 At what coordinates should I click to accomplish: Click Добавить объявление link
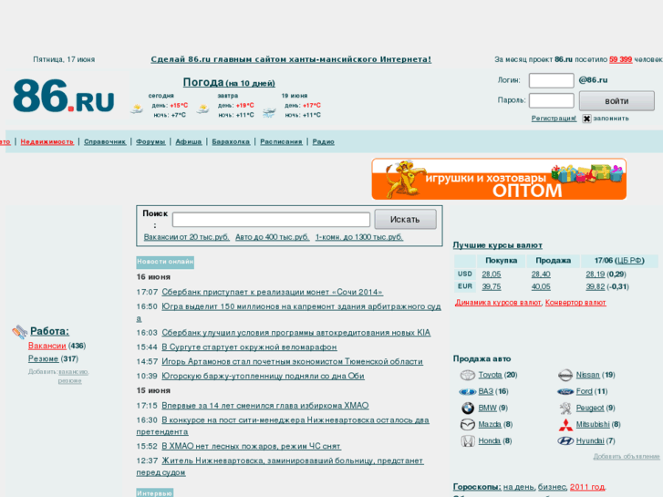tap(627, 456)
